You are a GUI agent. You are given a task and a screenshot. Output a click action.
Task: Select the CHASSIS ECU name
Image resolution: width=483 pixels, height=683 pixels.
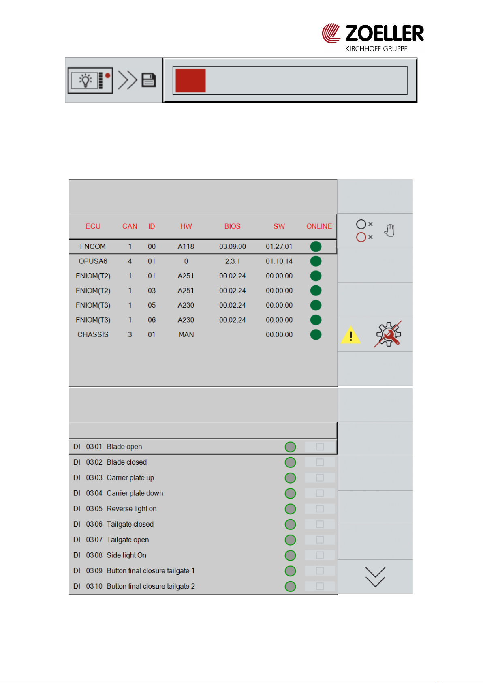(93, 334)
